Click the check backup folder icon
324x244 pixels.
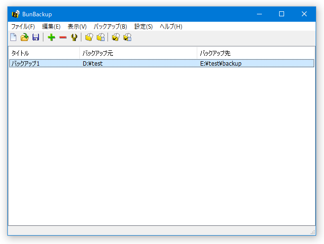[115, 37]
